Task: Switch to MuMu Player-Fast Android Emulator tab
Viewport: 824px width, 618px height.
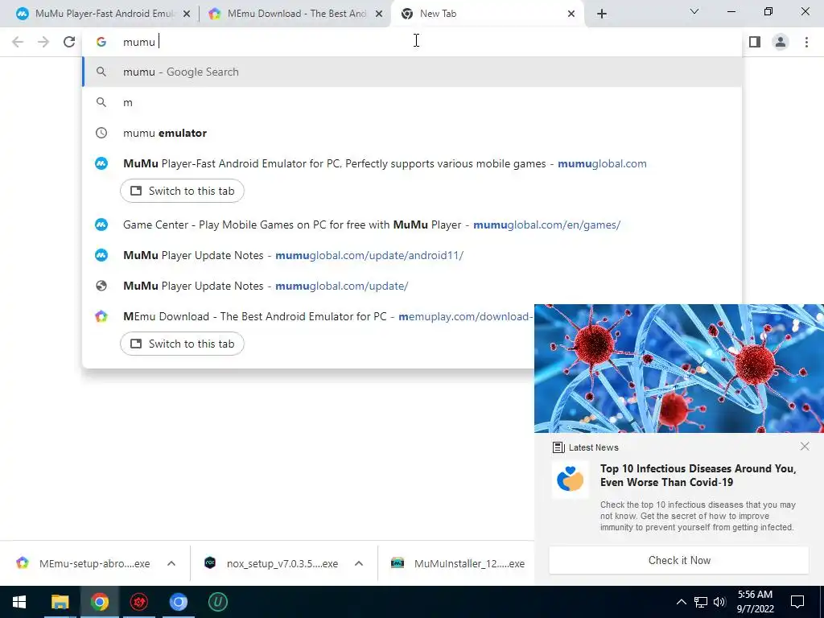Action: point(104,14)
